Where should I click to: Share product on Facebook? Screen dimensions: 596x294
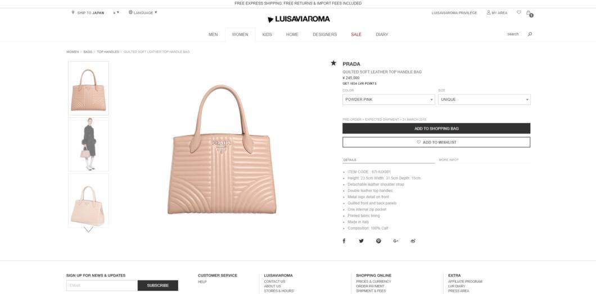coord(344,241)
